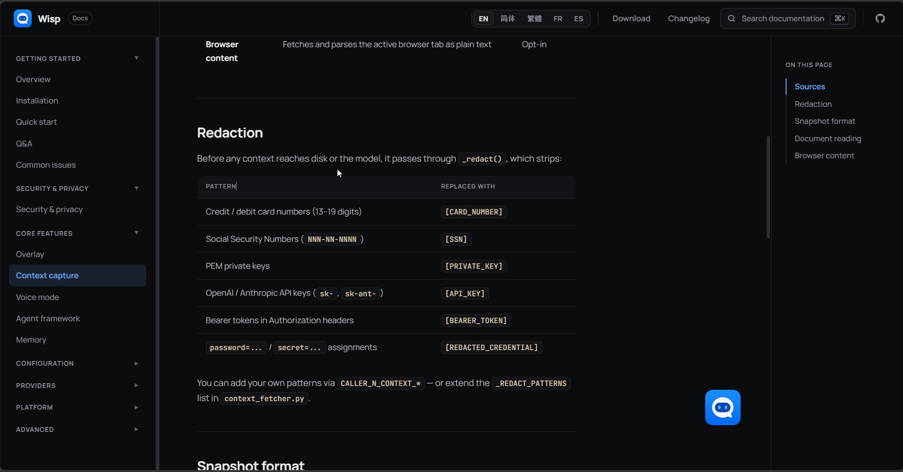Viewport: 903px width, 472px height.
Task: Open the GitHub repository icon
Action: tap(880, 18)
